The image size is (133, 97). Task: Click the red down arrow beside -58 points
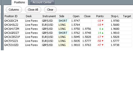pyautogui.click(x=102, y=41)
